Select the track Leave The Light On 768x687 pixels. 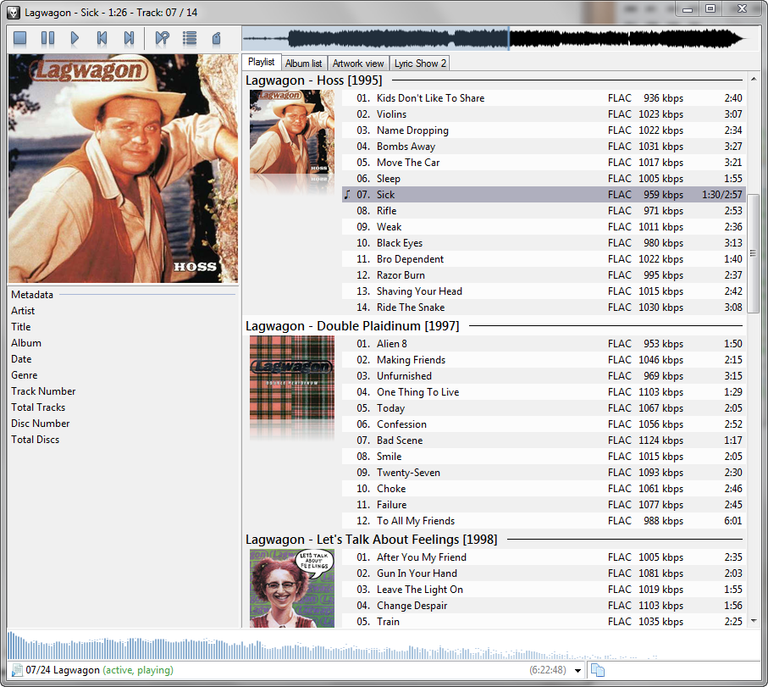tap(544, 590)
